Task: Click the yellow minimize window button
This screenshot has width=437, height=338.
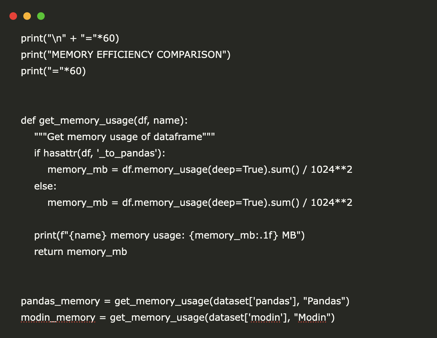Action: (x=27, y=16)
